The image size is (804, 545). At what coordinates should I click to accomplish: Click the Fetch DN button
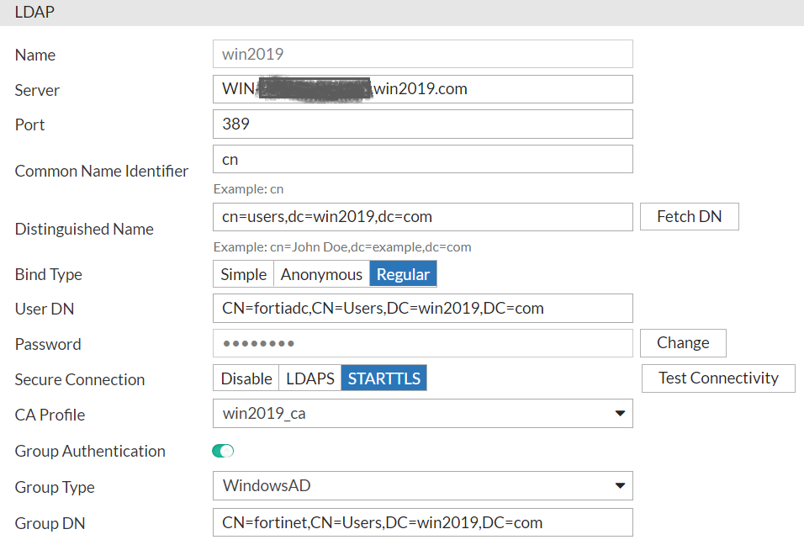pos(689,216)
